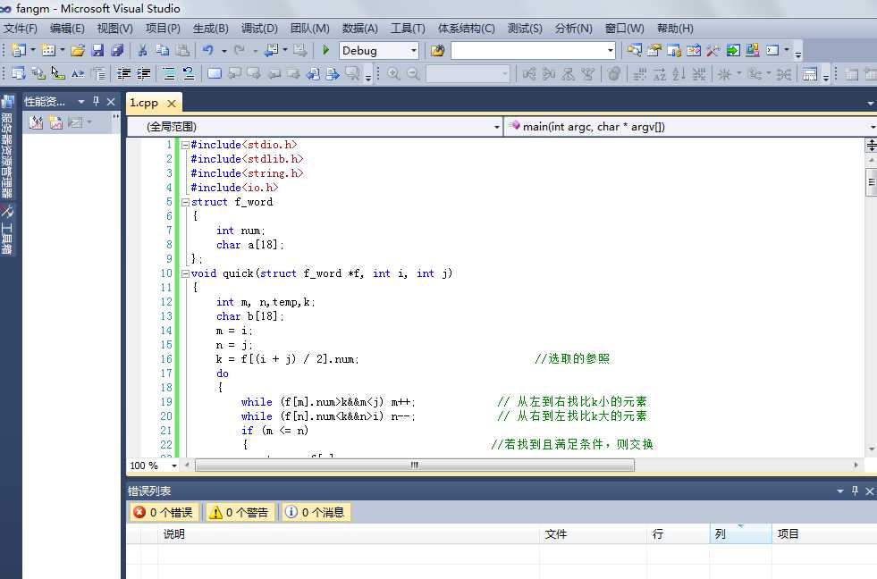Open the 调试(D) menu
The height and width of the screenshot is (579, 877).
[x=259, y=29]
